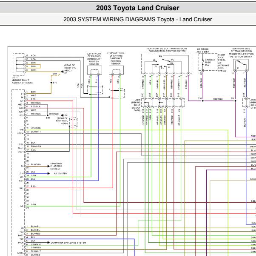This screenshot has height=256, width=256.
Task: Click the "SLU-" terminal label
Action: click(21, 144)
